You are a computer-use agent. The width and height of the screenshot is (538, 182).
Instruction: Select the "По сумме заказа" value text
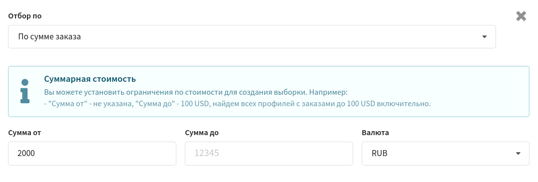49,37
